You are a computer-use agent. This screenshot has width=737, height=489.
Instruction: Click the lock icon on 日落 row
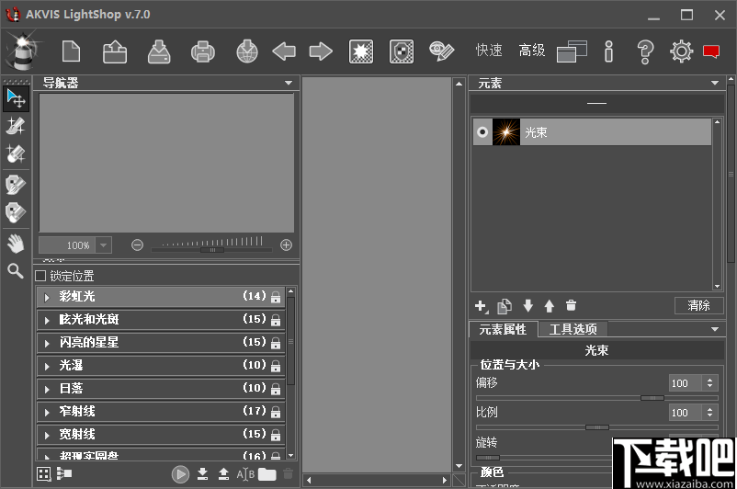click(276, 390)
